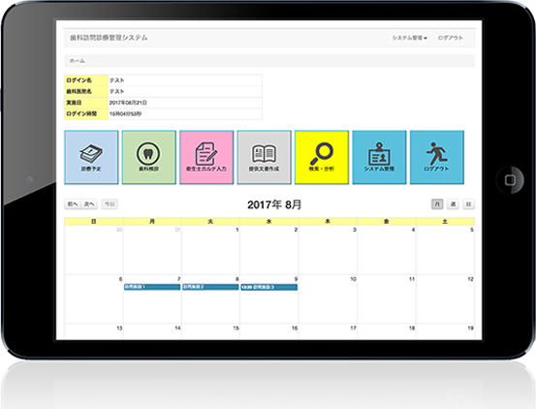Click the 火 weekday column header
Image resolution: width=536 pixels, height=409 pixels.
point(210,221)
